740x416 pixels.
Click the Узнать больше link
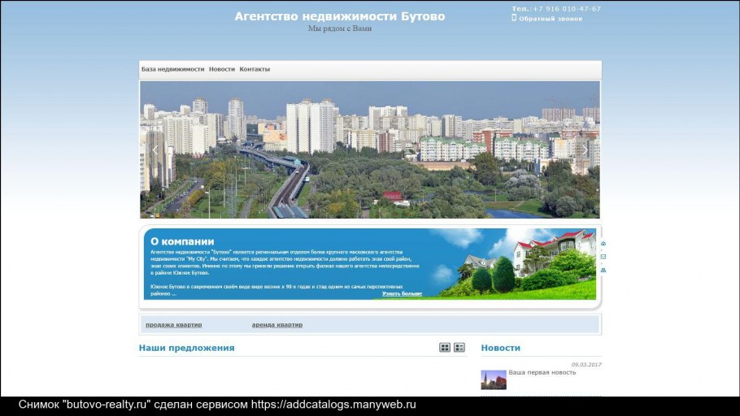pyautogui.click(x=402, y=293)
